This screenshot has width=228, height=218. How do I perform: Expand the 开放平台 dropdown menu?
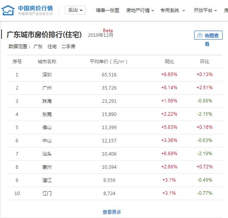[205, 10]
